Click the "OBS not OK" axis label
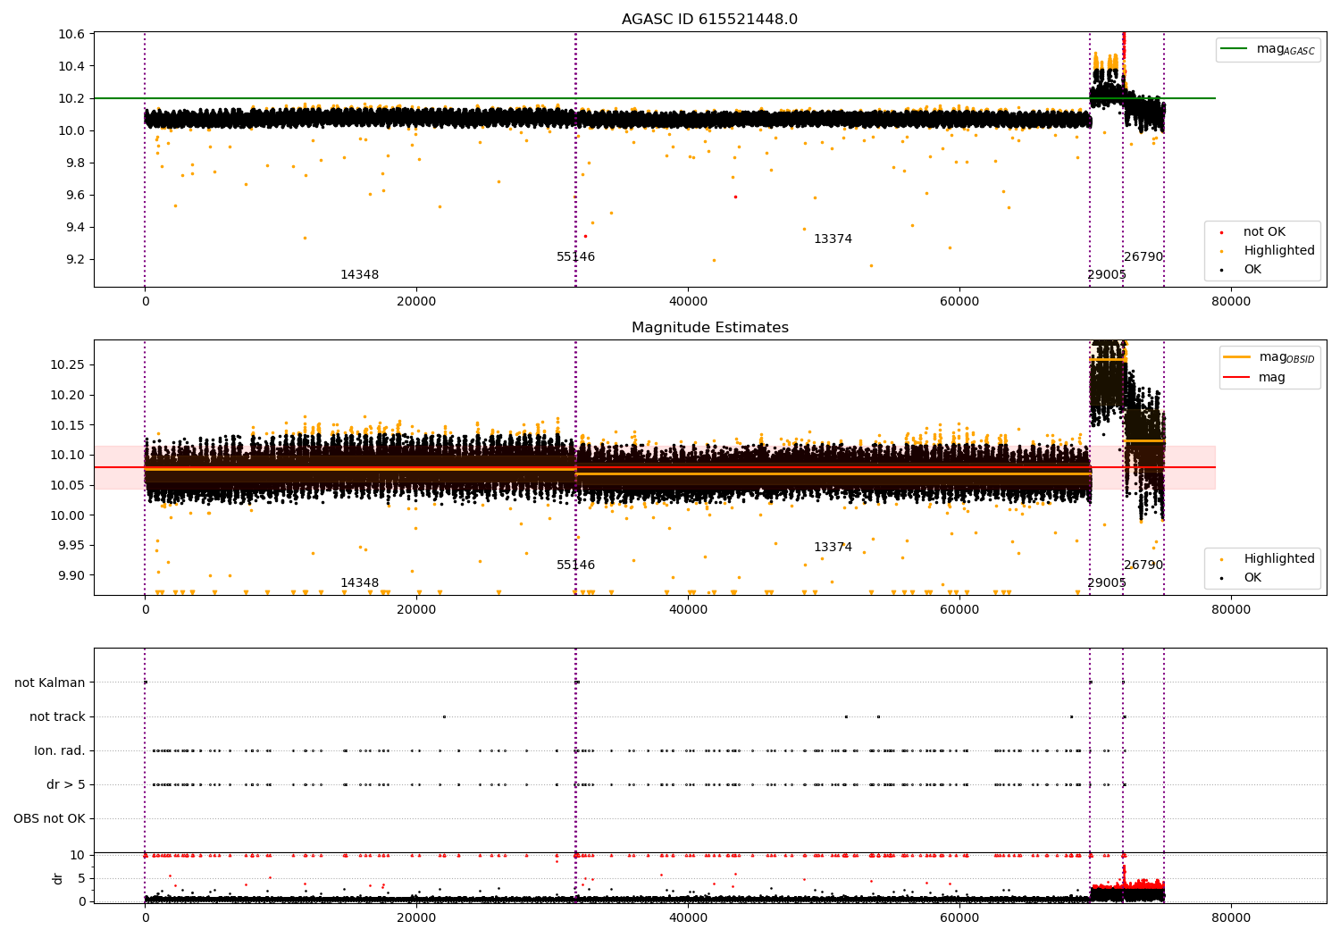The height and width of the screenshot is (938, 1340). (50, 818)
